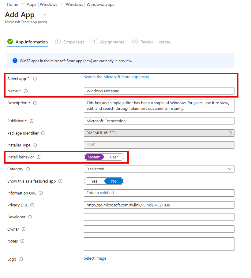Click the Microsoft Store app (new) subtitle

26,22
